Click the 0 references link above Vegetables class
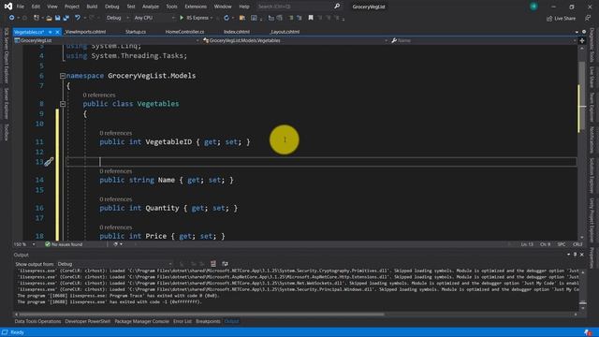Viewport: 599px width, 337px height. click(x=99, y=95)
